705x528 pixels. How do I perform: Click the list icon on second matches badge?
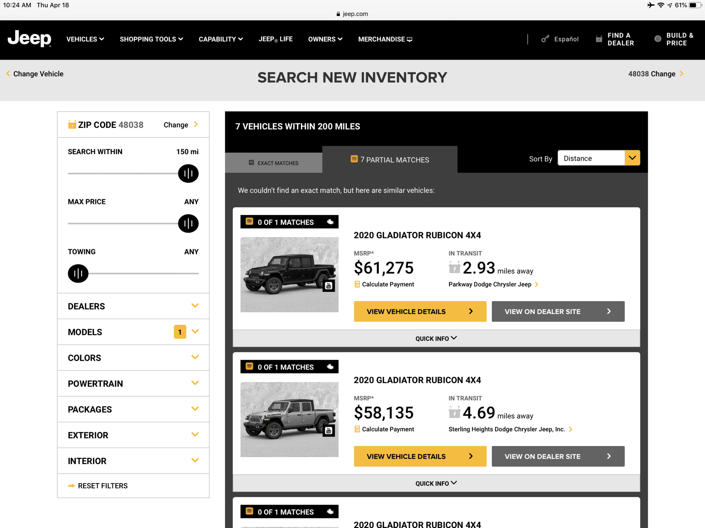(249, 366)
